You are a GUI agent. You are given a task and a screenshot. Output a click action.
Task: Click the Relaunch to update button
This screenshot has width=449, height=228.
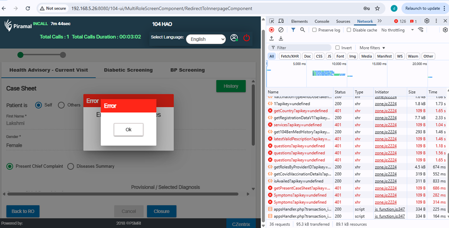(423, 8)
